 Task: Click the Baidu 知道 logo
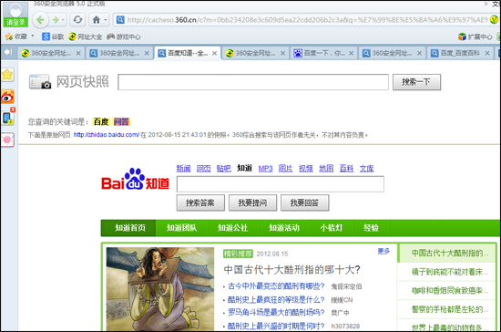135,179
